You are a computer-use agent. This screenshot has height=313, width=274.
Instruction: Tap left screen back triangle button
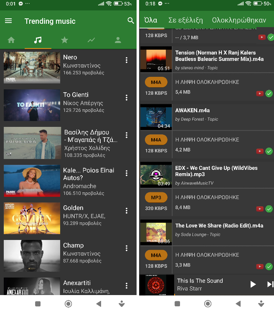[x=99, y=304]
